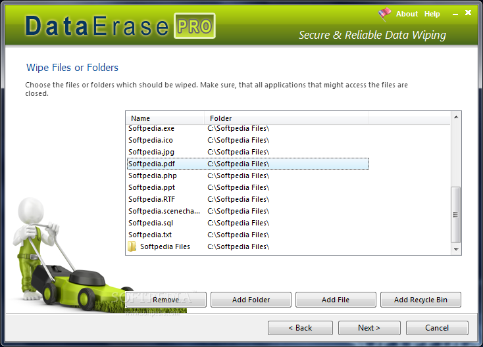The image size is (483, 347).
Task: Select the Softpedia.exe row
Action: [x=248, y=128]
